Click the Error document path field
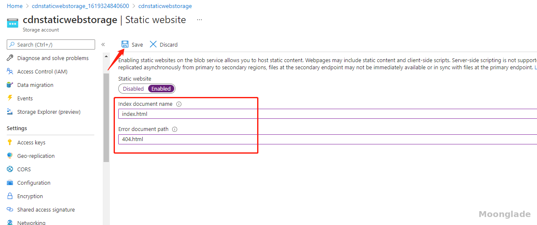 327,139
